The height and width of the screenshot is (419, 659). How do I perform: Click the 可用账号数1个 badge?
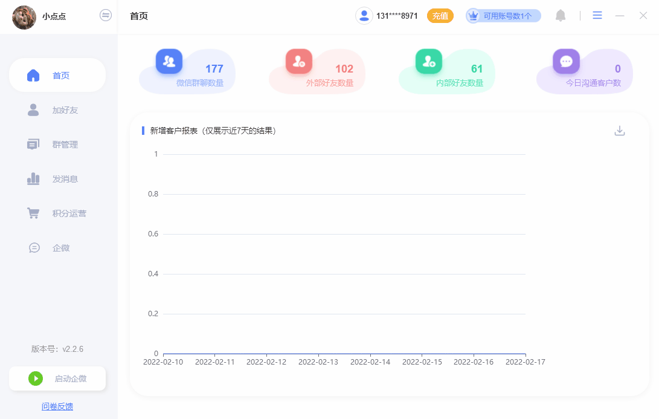(x=503, y=16)
